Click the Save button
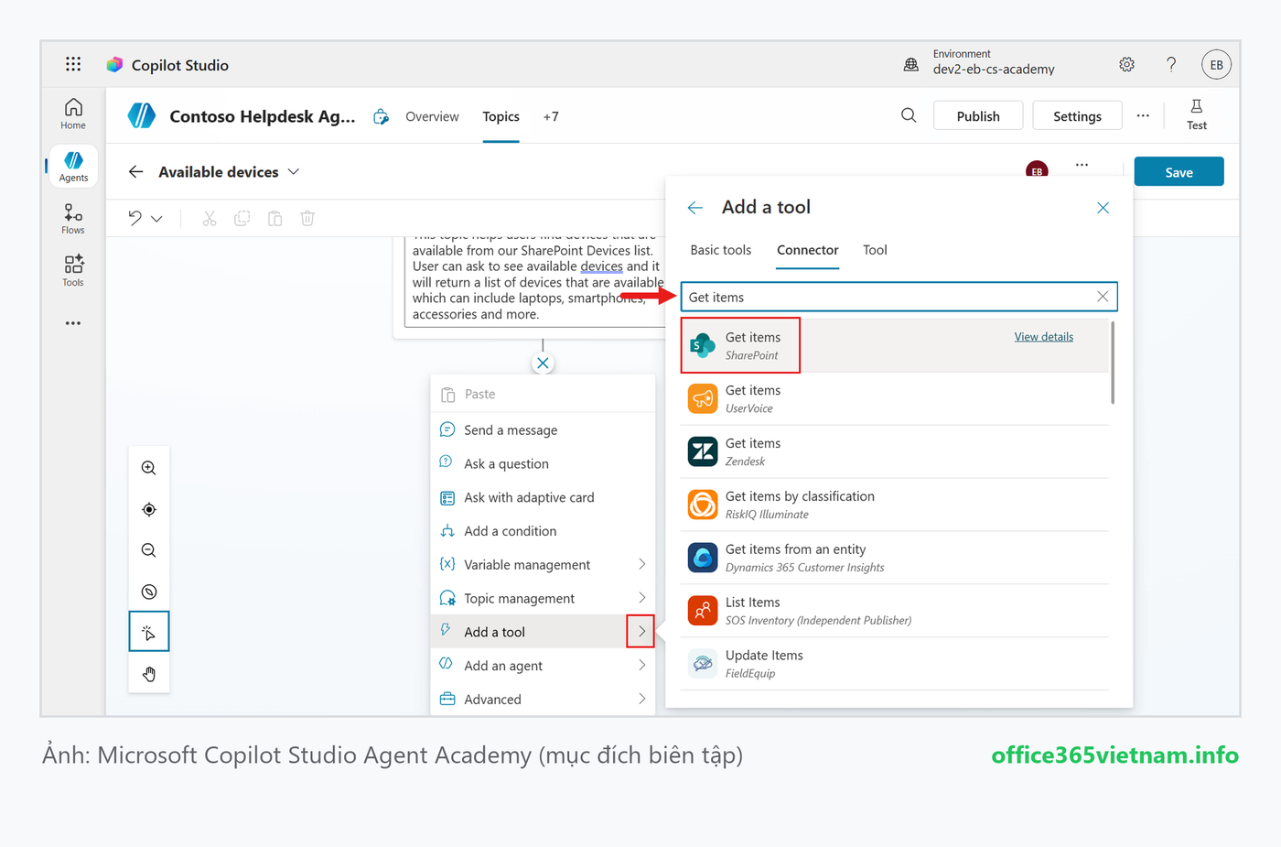This screenshot has height=847, width=1281. pyautogui.click(x=1179, y=172)
